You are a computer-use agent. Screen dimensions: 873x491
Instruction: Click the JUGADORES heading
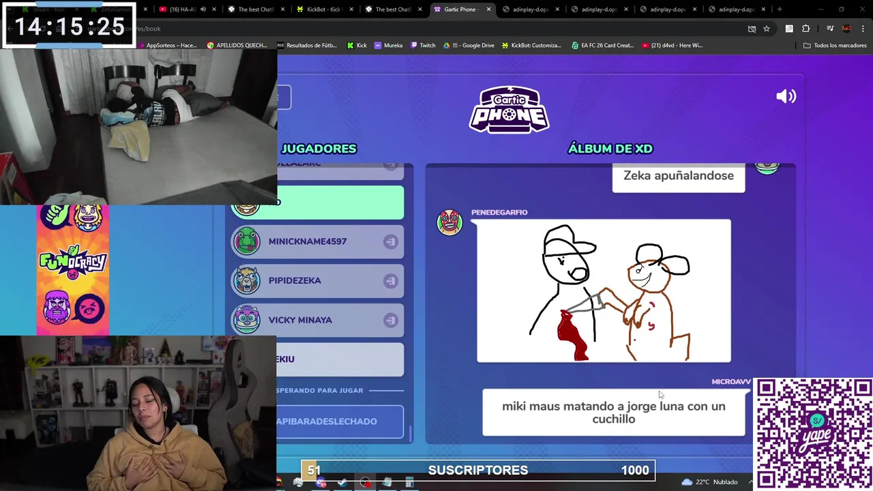(319, 149)
